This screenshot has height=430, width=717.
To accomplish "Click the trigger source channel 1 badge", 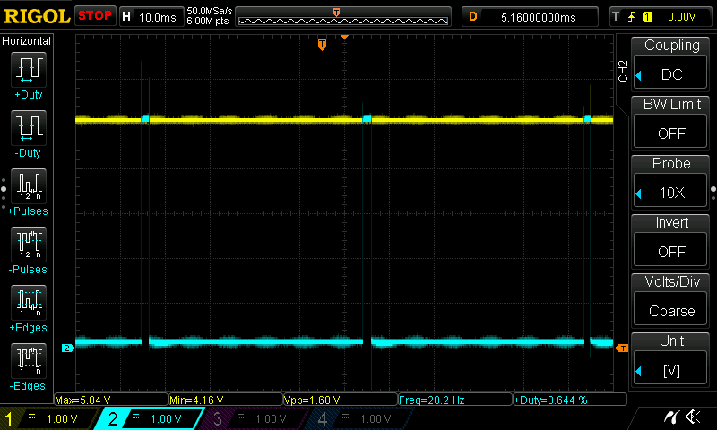I will (x=647, y=17).
